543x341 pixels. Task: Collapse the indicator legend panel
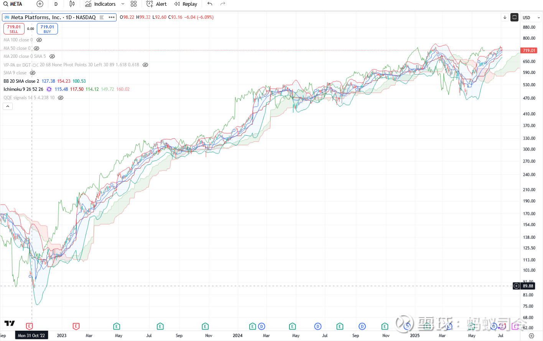pos(8,106)
